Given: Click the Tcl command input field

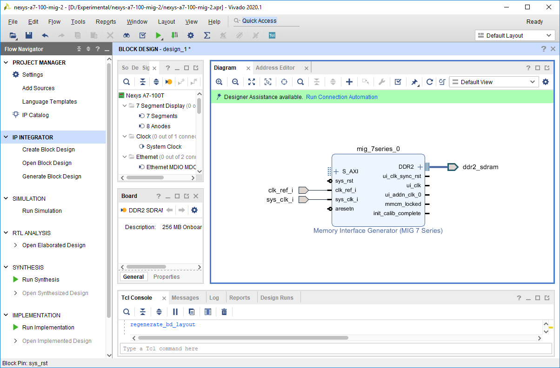Looking at the screenshot, I should (336, 348).
